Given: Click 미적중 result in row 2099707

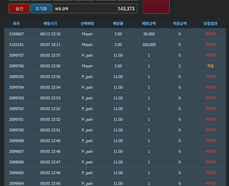Looking at the screenshot, I should click(x=211, y=55).
